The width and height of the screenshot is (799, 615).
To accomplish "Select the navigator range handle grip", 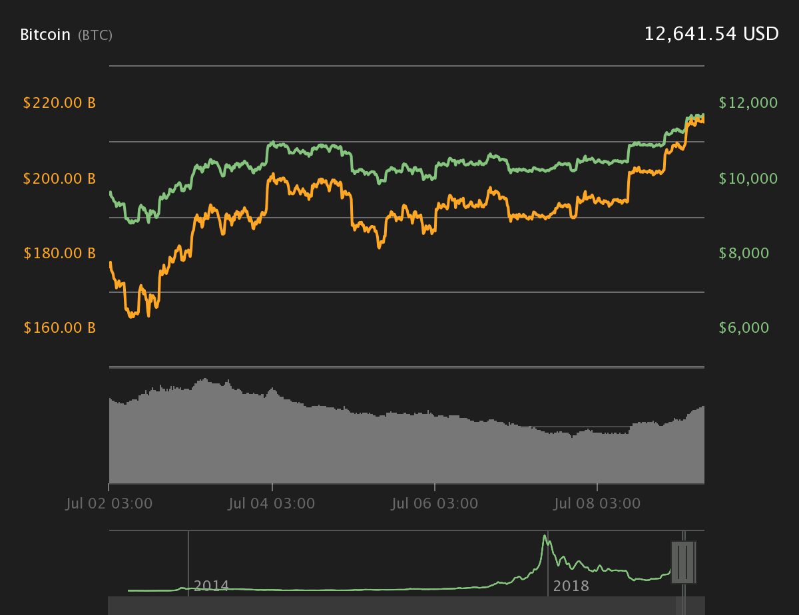I will (x=683, y=562).
